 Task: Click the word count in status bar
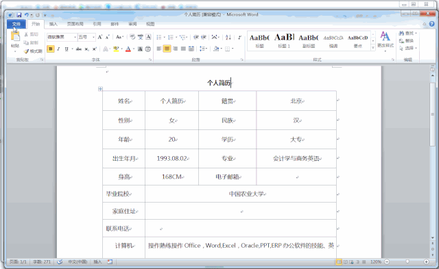[x=42, y=261]
